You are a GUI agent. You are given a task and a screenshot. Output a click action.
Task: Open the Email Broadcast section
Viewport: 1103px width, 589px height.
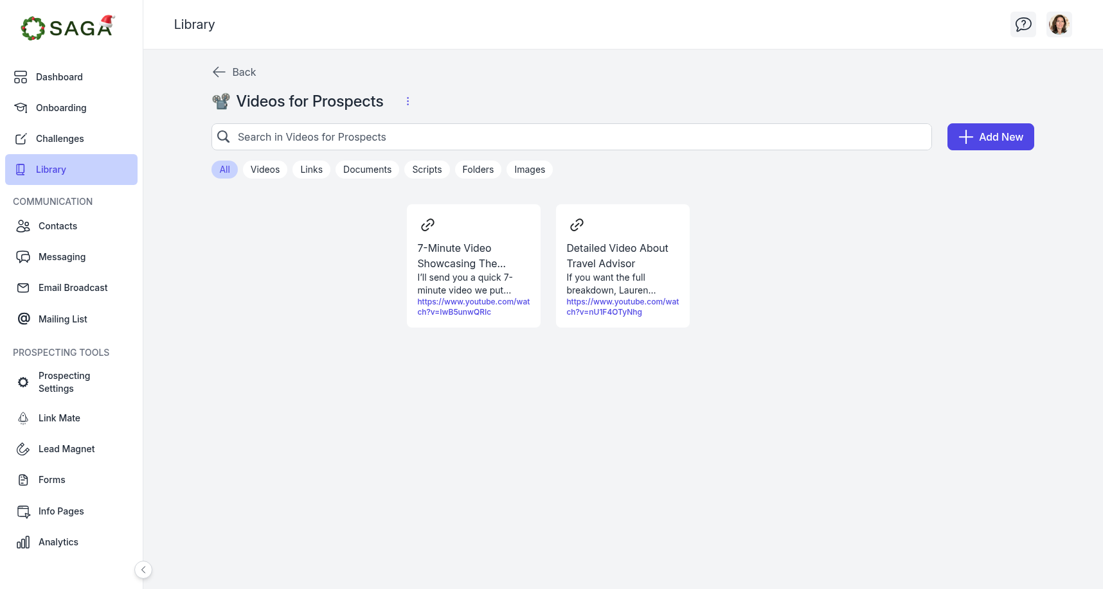pos(73,288)
